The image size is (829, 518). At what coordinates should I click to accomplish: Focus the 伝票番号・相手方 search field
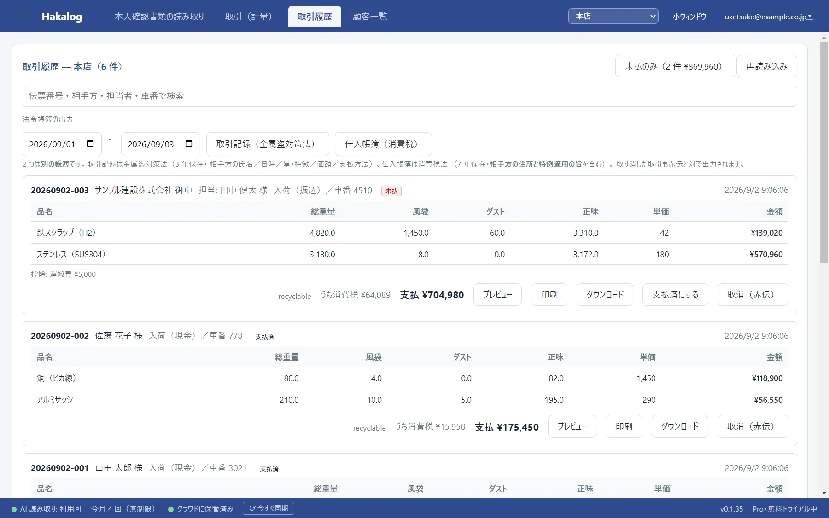click(409, 96)
